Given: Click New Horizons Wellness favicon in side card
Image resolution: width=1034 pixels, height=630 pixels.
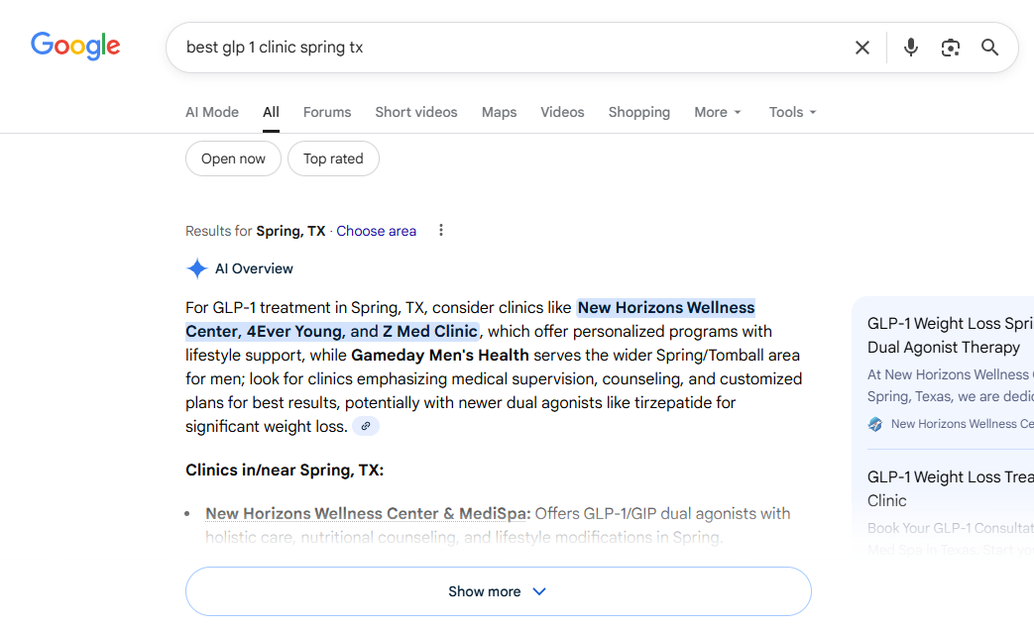Looking at the screenshot, I should (875, 424).
